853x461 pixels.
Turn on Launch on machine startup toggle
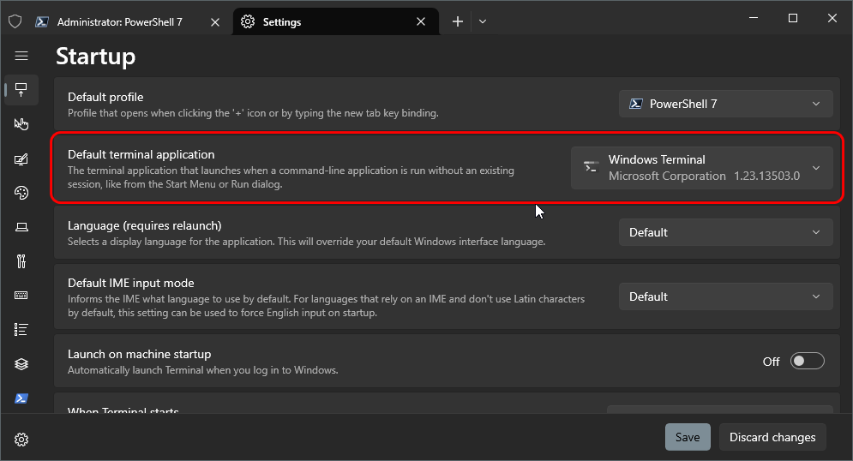[807, 362]
